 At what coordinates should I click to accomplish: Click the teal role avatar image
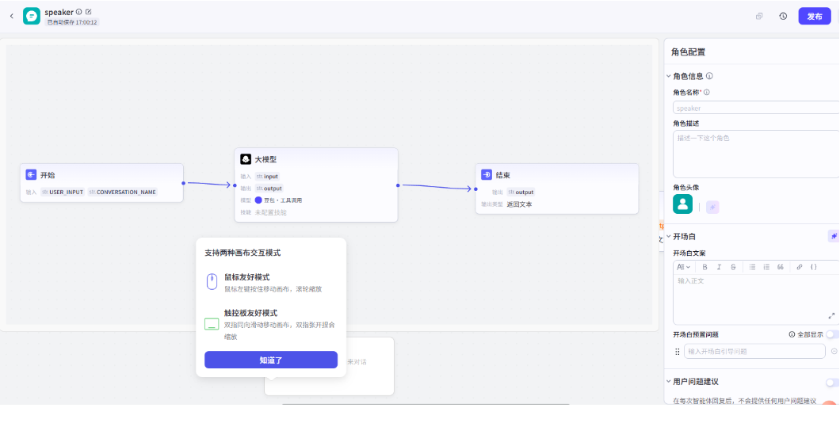coord(682,204)
